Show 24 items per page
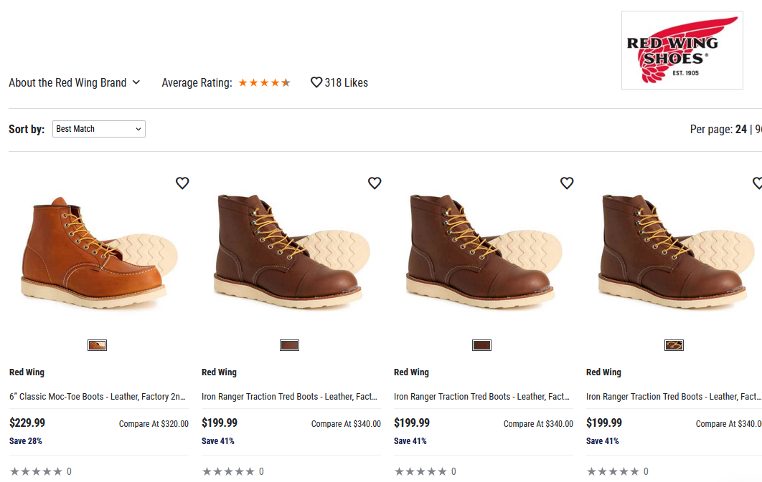 click(740, 130)
